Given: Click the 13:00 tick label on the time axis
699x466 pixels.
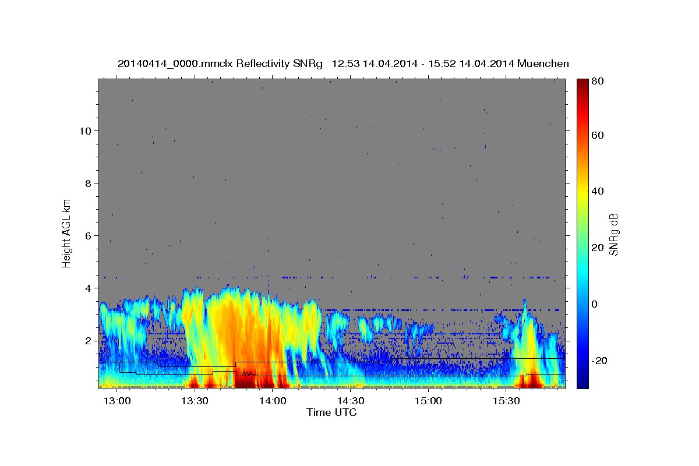Looking at the screenshot, I should click(x=117, y=401).
